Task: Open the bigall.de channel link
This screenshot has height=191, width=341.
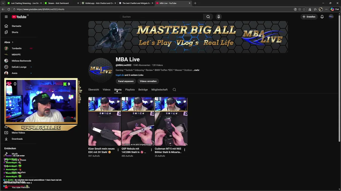Action: (120, 75)
